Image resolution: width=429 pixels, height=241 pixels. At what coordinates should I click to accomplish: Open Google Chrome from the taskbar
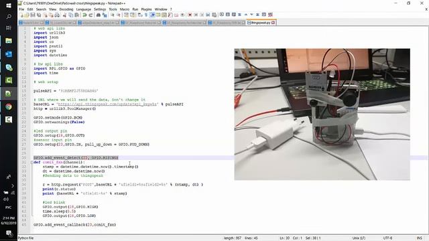(9, 106)
